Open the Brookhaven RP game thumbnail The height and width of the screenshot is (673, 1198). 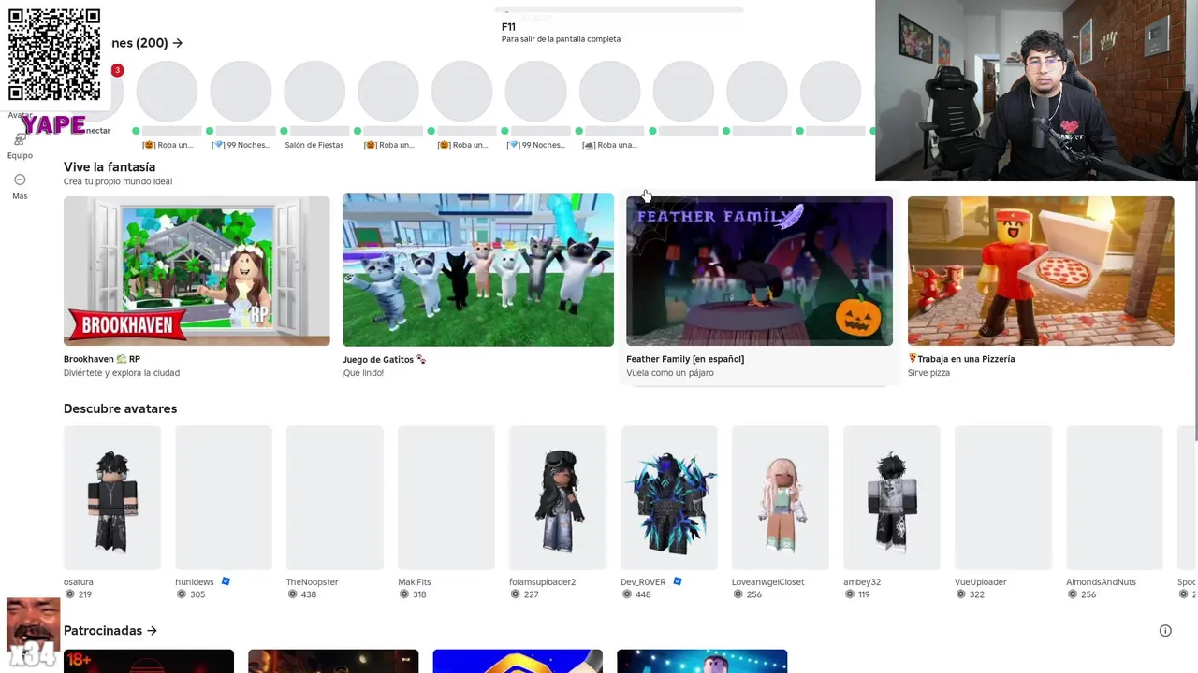point(197,271)
